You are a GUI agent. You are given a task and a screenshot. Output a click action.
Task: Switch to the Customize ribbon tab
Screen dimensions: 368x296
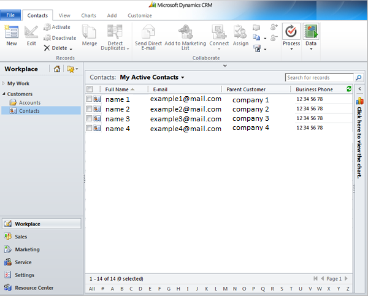[x=140, y=15]
